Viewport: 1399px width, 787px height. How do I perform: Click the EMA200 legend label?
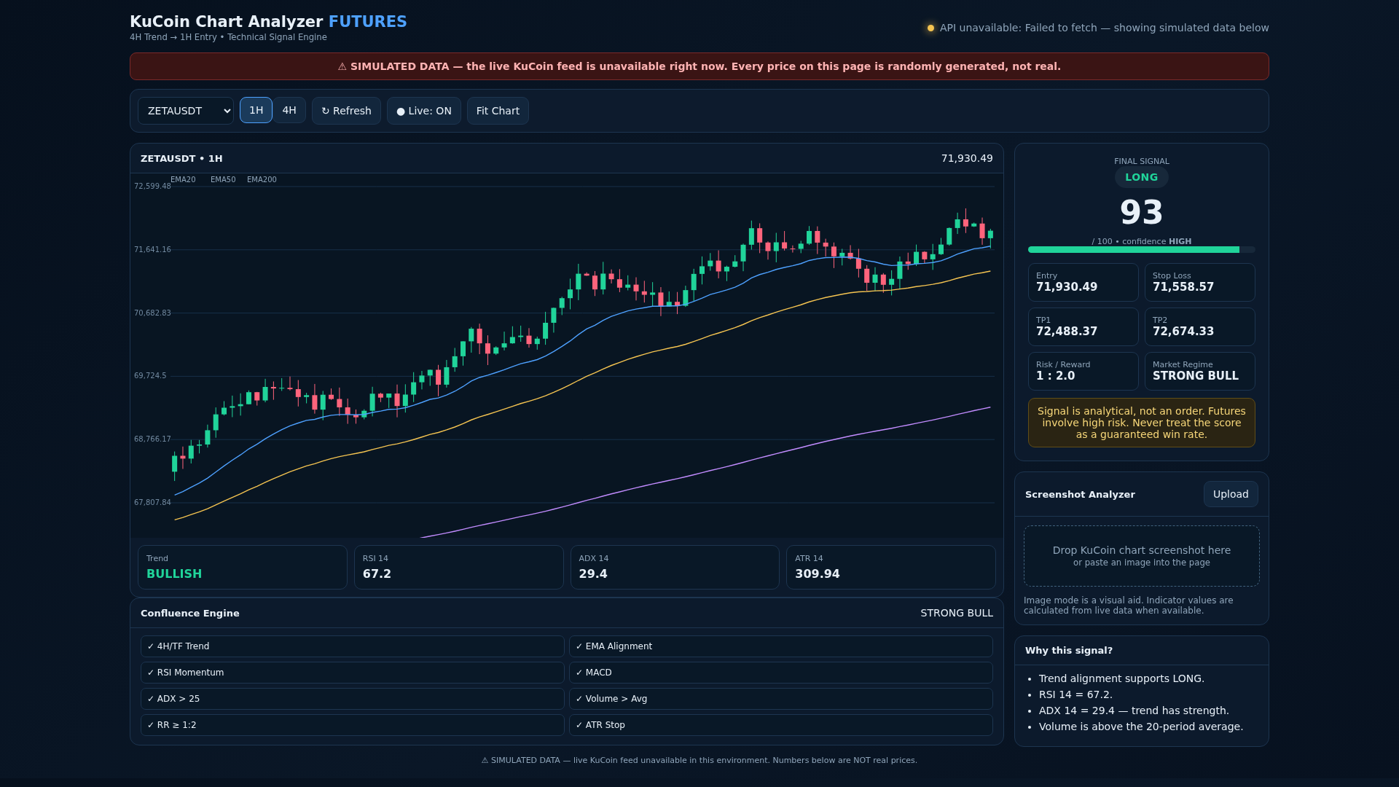coord(262,179)
